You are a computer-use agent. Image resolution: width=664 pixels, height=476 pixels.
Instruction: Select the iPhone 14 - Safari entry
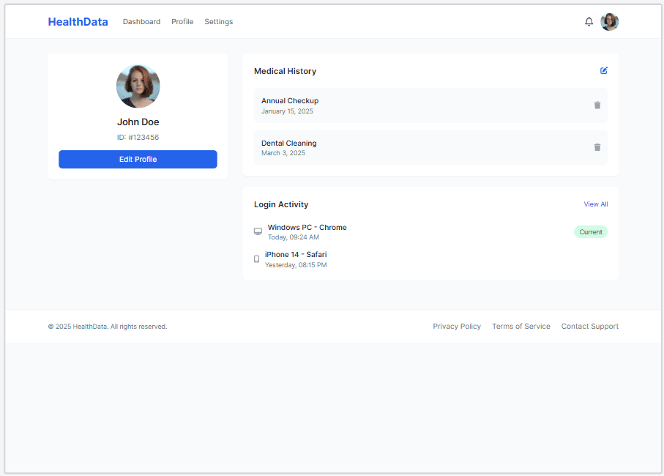(x=296, y=255)
